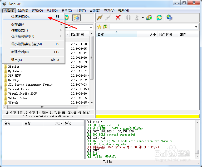Screen dimensions: 202x167
Task: Click the transfer folder arrows icon
Action: (149, 18)
